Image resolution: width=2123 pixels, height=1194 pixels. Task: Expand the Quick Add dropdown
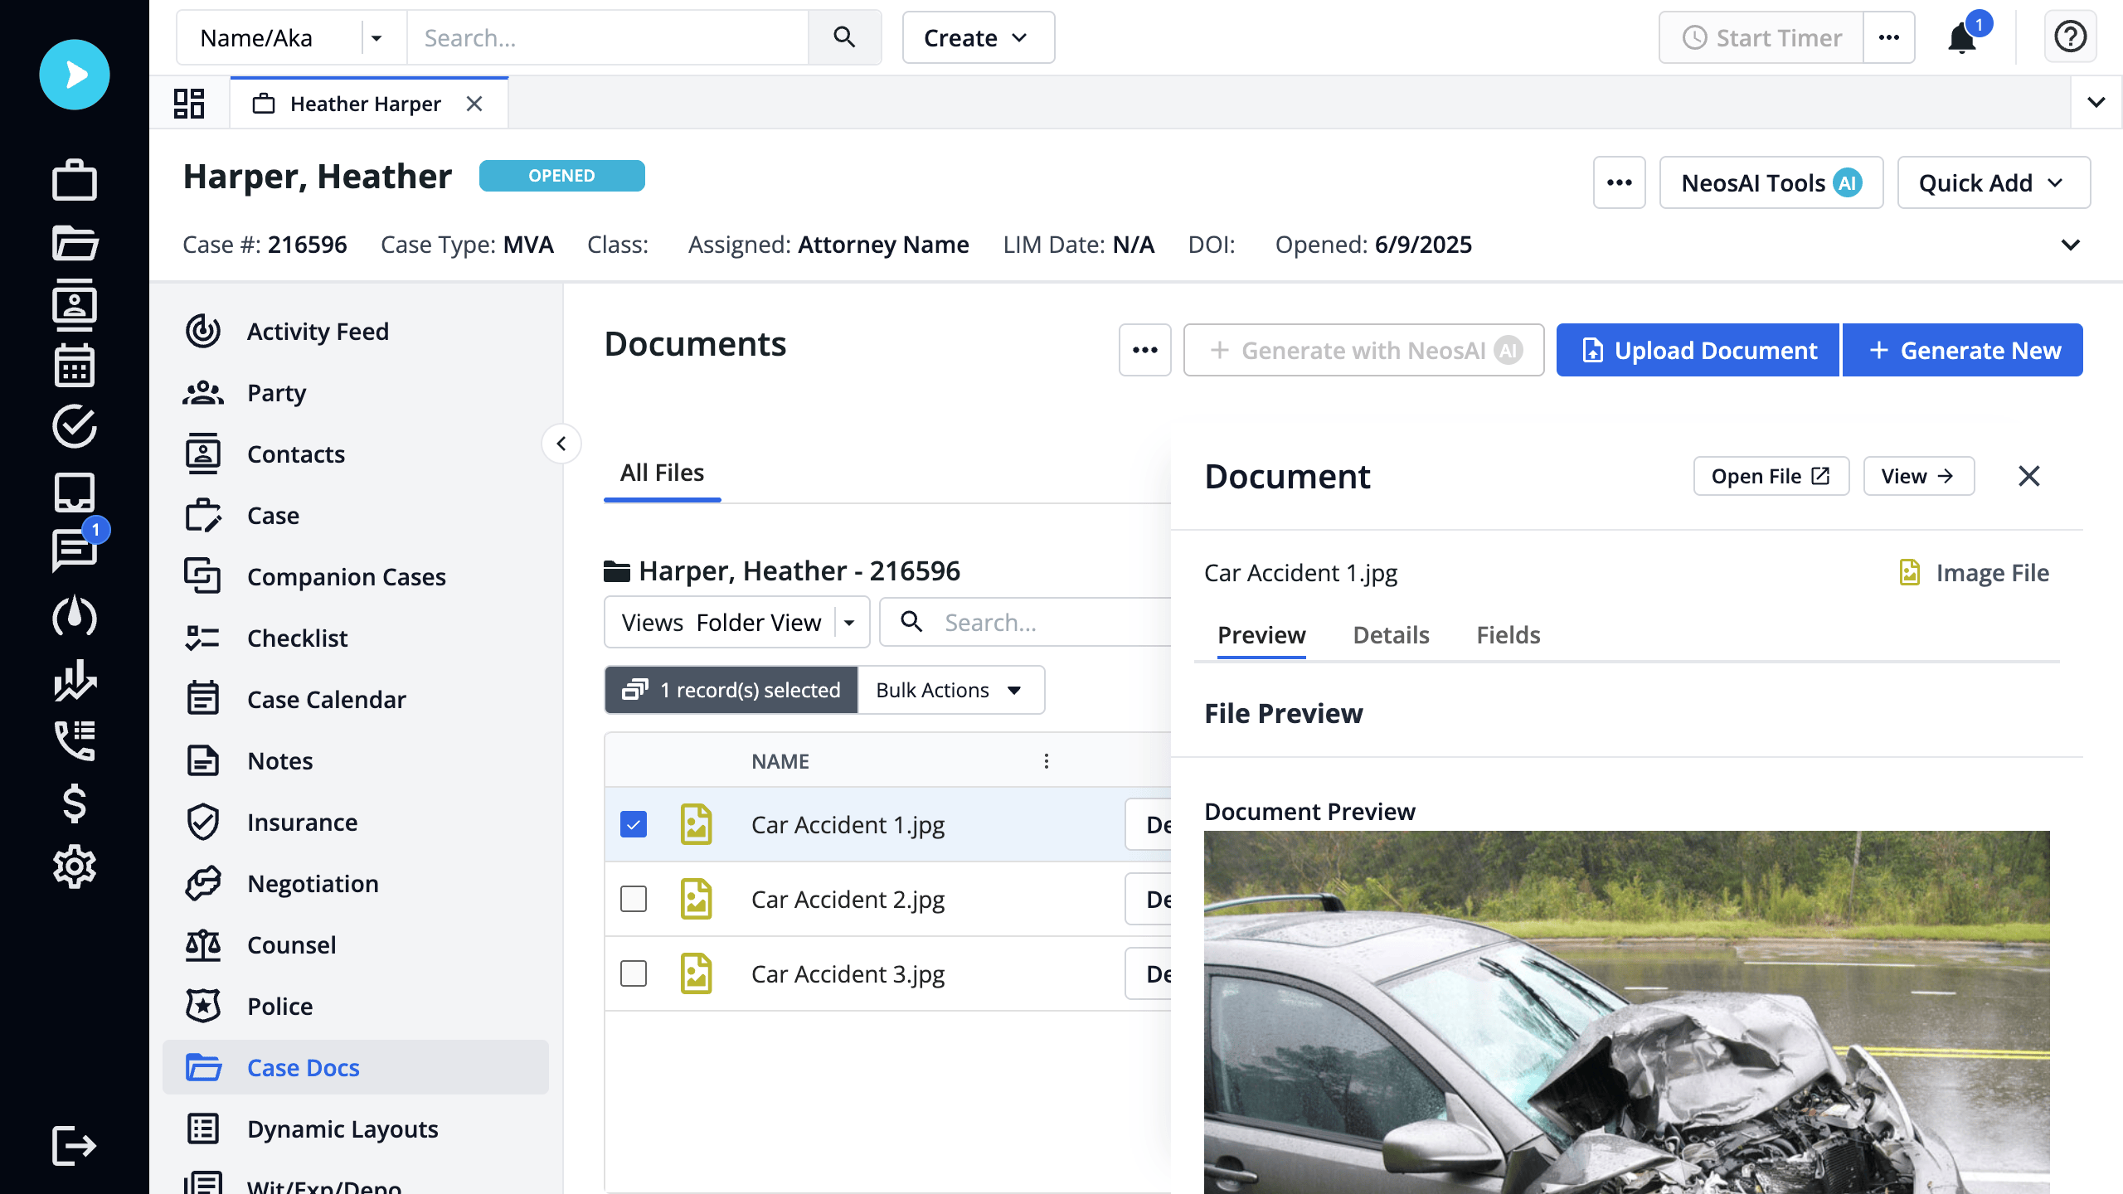tap(1993, 182)
